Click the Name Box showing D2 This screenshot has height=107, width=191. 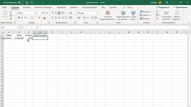10,27
